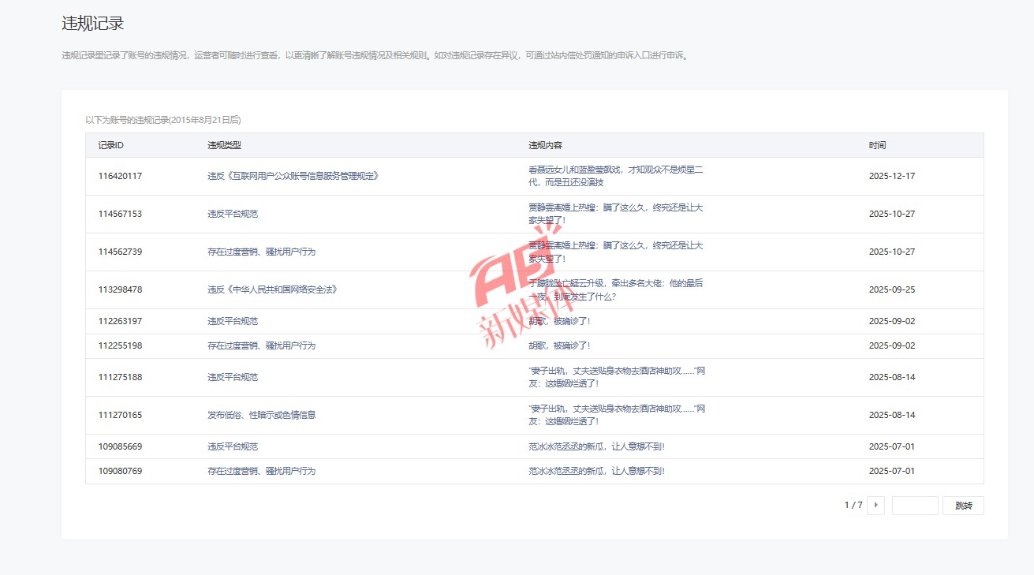This screenshot has height=575, width=1034.
Task: Click the next page arrow icon
Action: click(x=875, y=506)
